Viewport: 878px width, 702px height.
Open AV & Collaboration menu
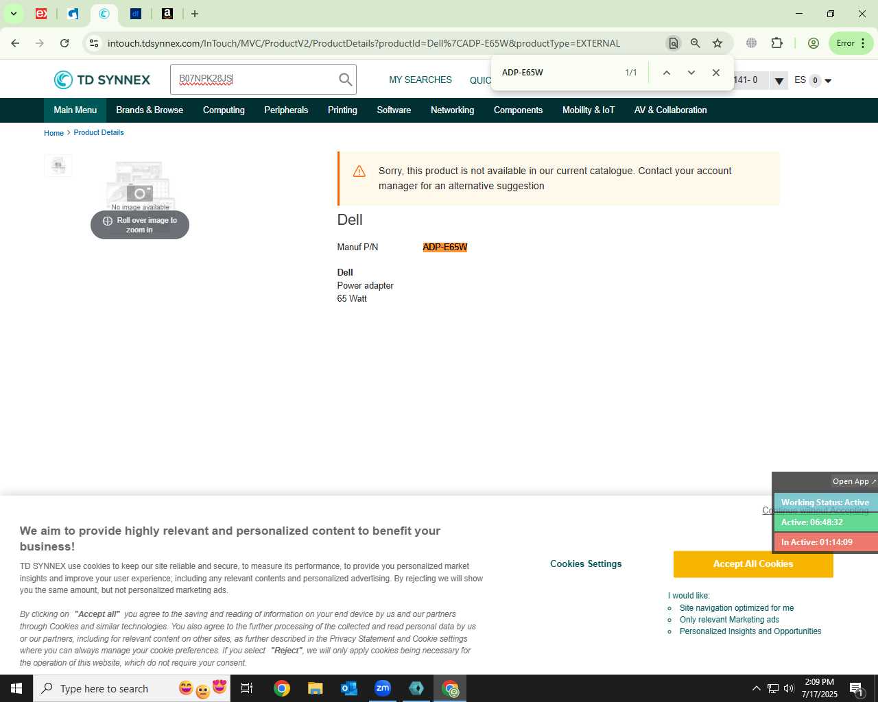[x=670, y=110]
